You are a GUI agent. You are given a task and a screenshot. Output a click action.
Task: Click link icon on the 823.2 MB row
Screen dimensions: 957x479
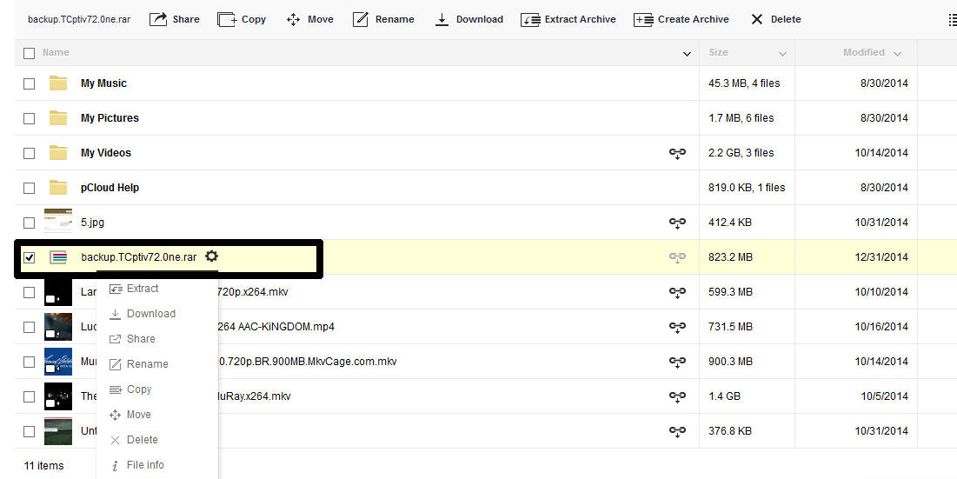[677, 257]
